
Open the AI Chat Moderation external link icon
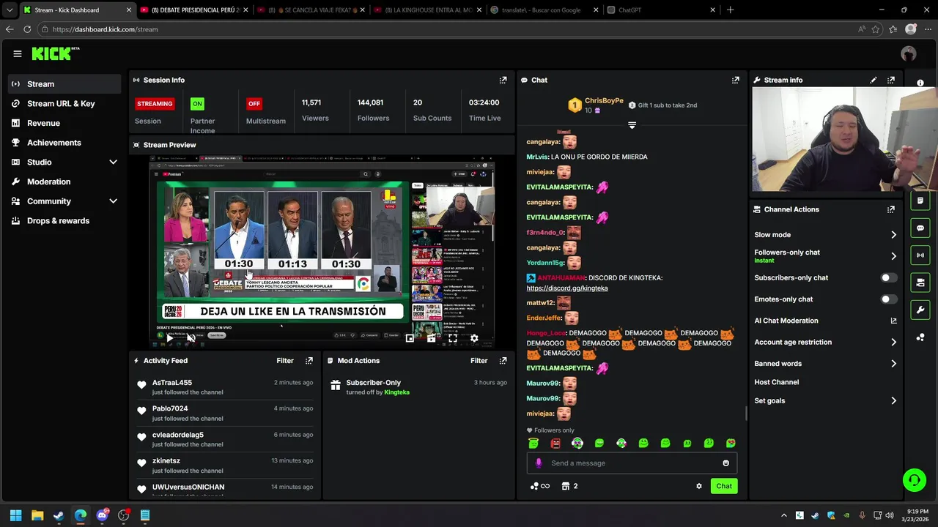click(x=893, y=321)
